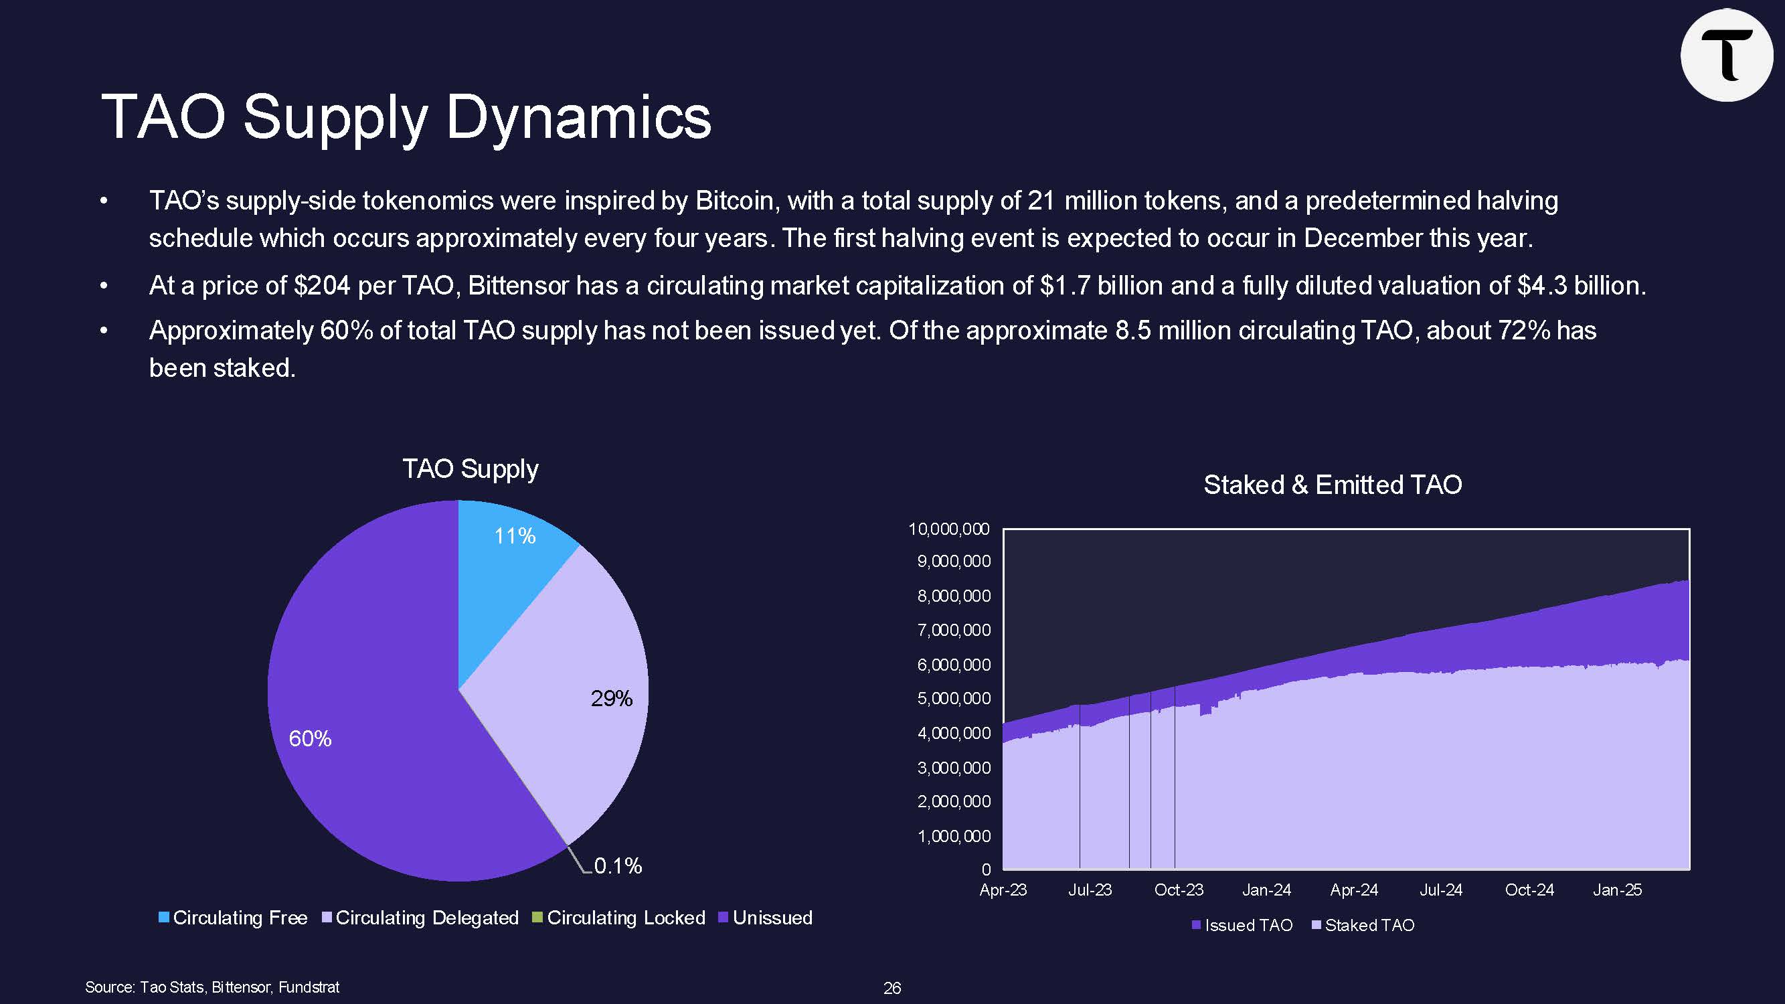Click the Unissued legend swatch
The width and height of the screenshot is (1785, 1004).
point(724,917)
